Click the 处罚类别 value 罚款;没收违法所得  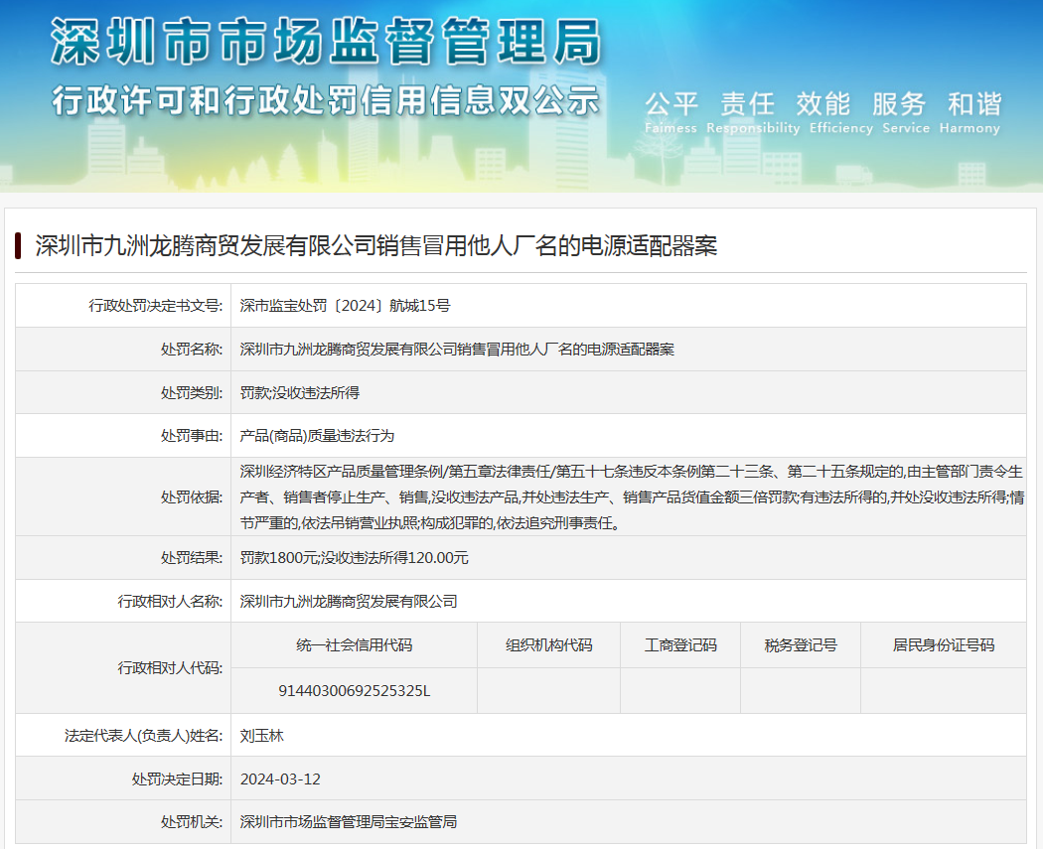tap(299, 393)
